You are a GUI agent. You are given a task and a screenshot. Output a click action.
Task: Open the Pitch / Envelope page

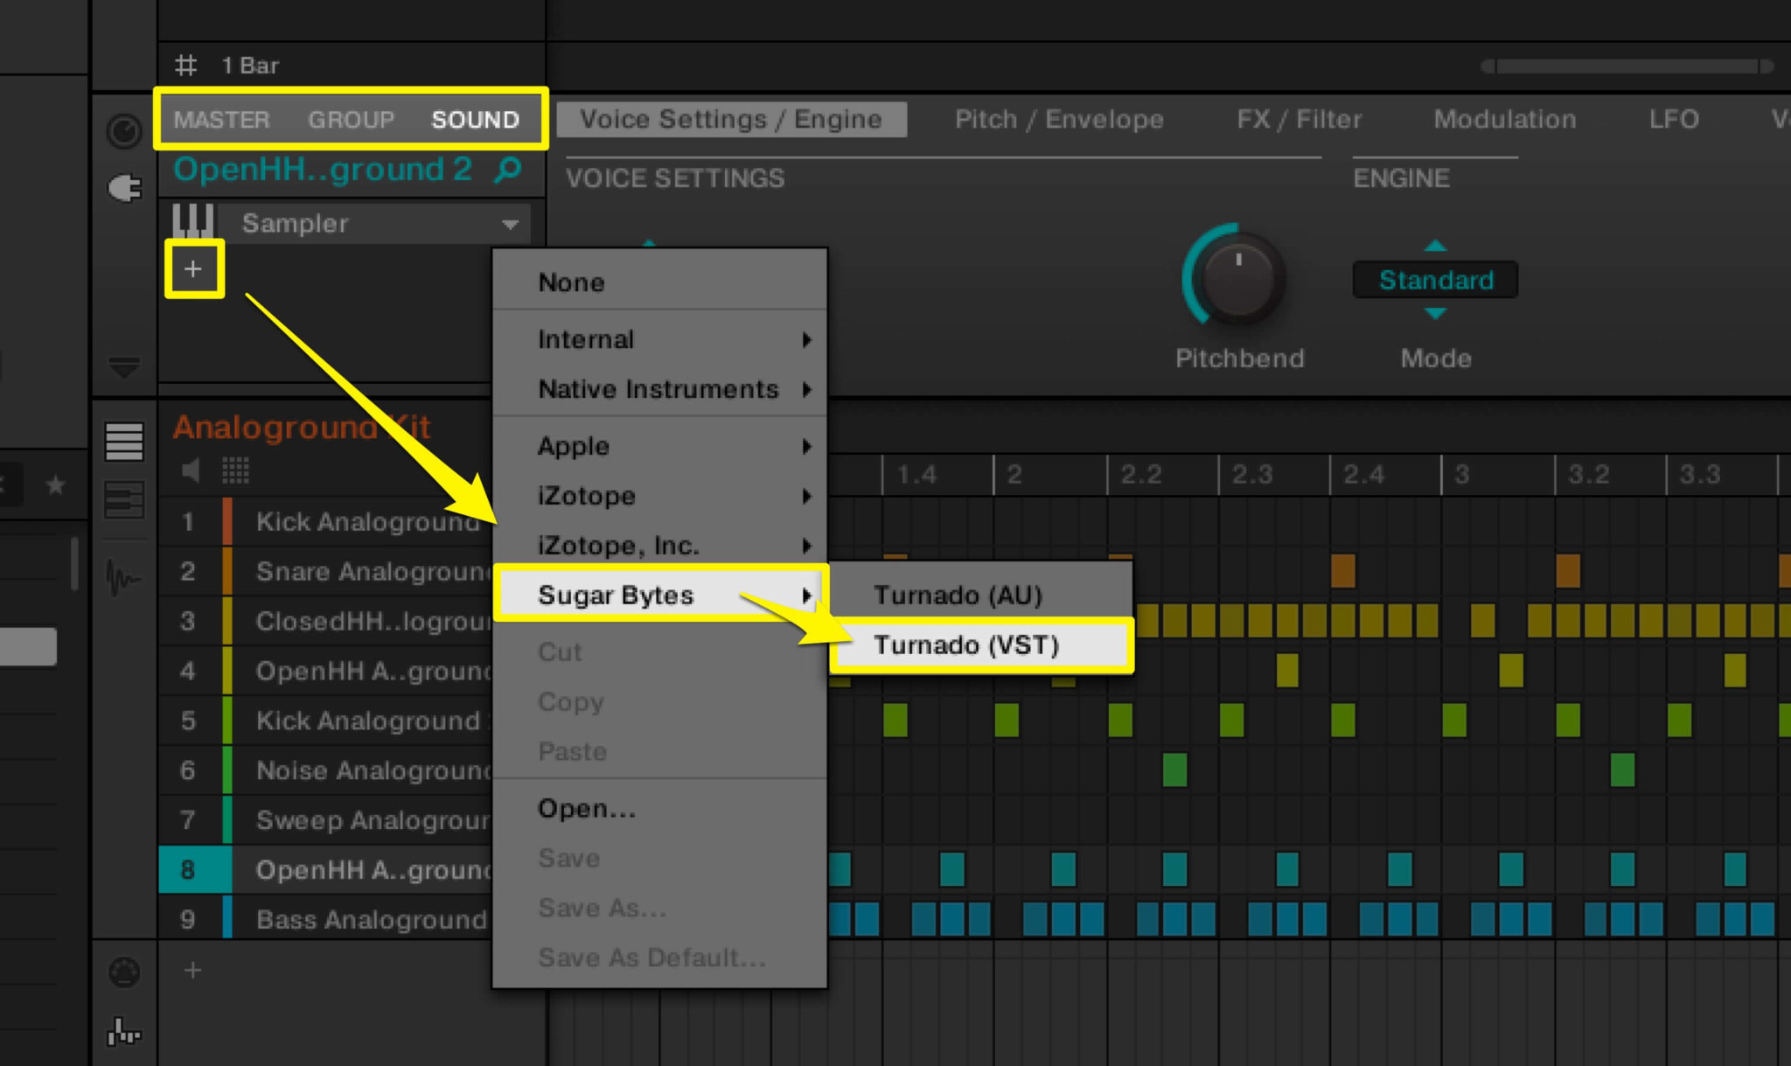[x=1059, y=119]
